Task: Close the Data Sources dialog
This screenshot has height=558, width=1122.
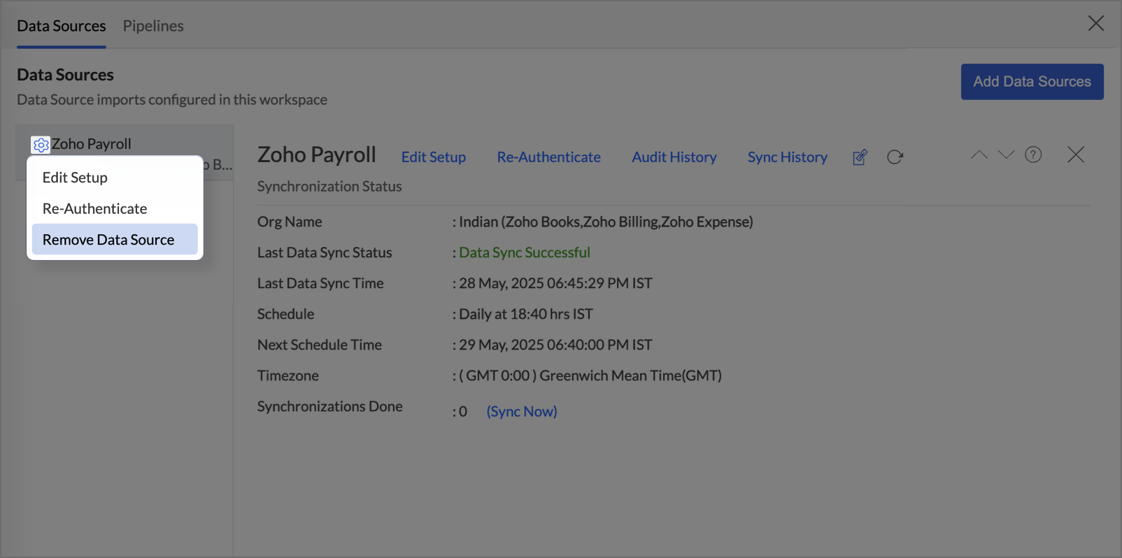Action: point(1095,23)
